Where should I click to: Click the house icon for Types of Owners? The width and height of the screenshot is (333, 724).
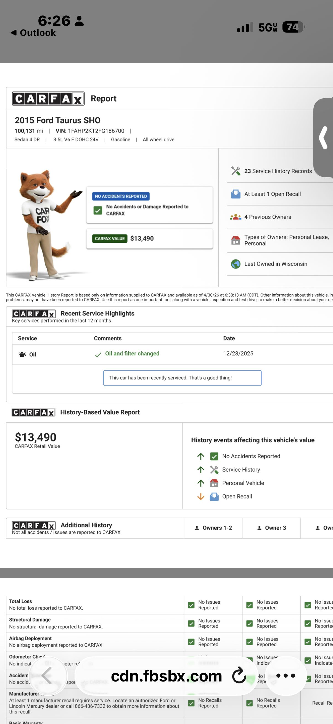click(x=236, y=240)
